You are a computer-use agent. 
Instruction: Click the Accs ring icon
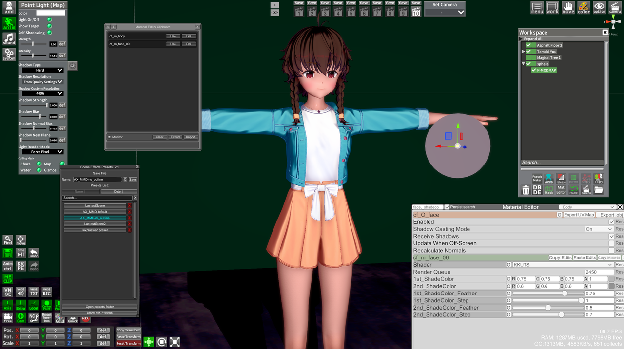[549, 179]
